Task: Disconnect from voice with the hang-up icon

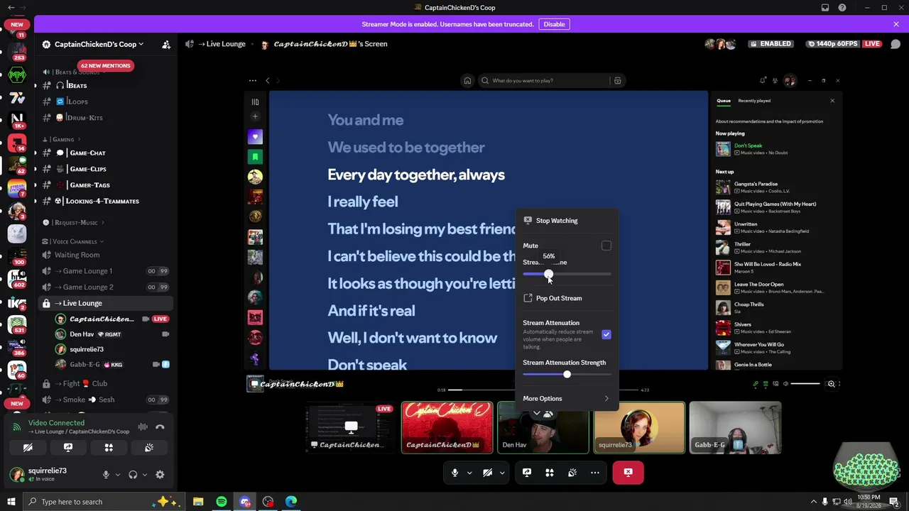Action: point(160,427)
